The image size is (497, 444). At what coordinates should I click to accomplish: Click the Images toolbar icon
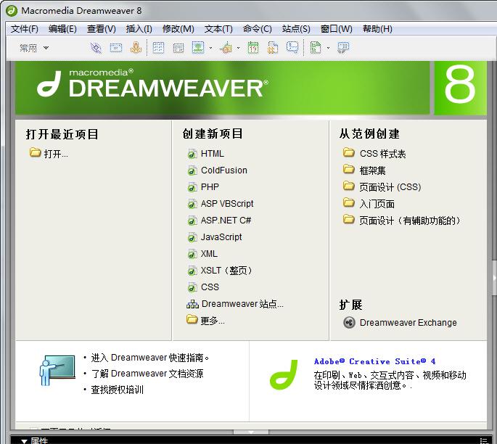pos(197,48)
